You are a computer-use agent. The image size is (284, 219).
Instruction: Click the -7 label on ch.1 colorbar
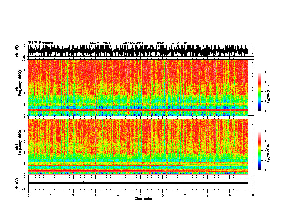pos(265,111)
